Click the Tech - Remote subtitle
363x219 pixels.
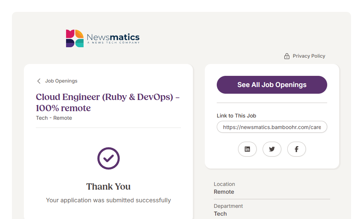pos(54,118)
